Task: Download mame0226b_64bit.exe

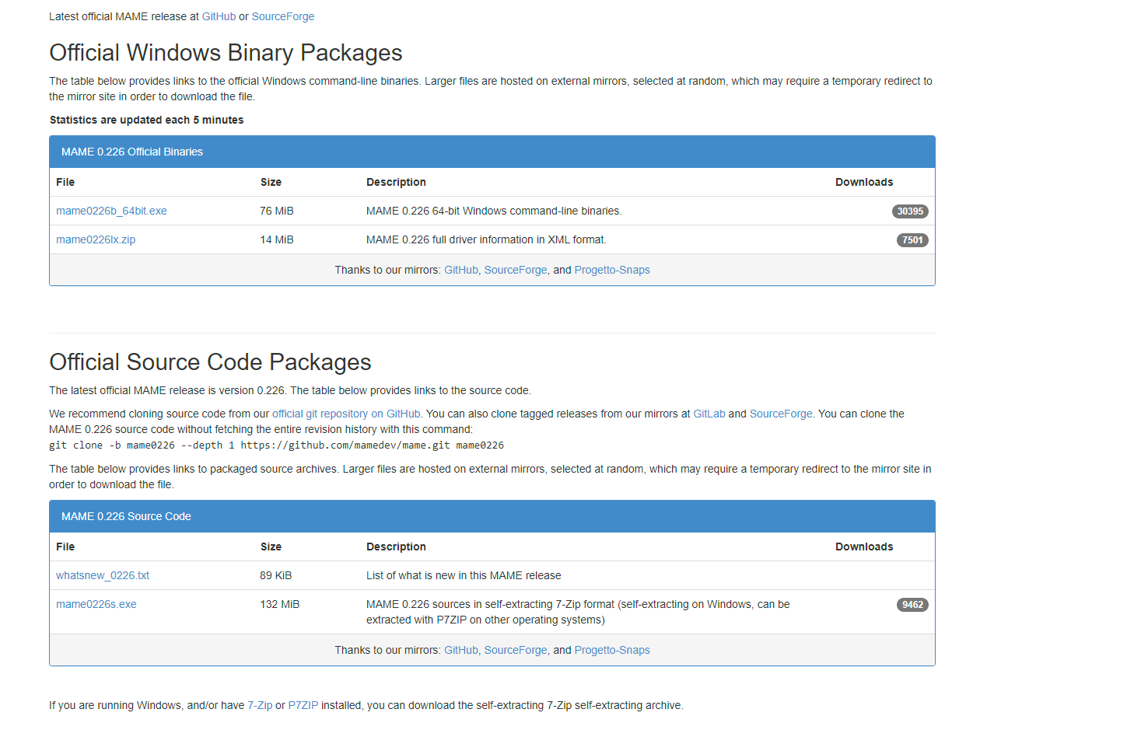Action: click(x=111, y=211)
